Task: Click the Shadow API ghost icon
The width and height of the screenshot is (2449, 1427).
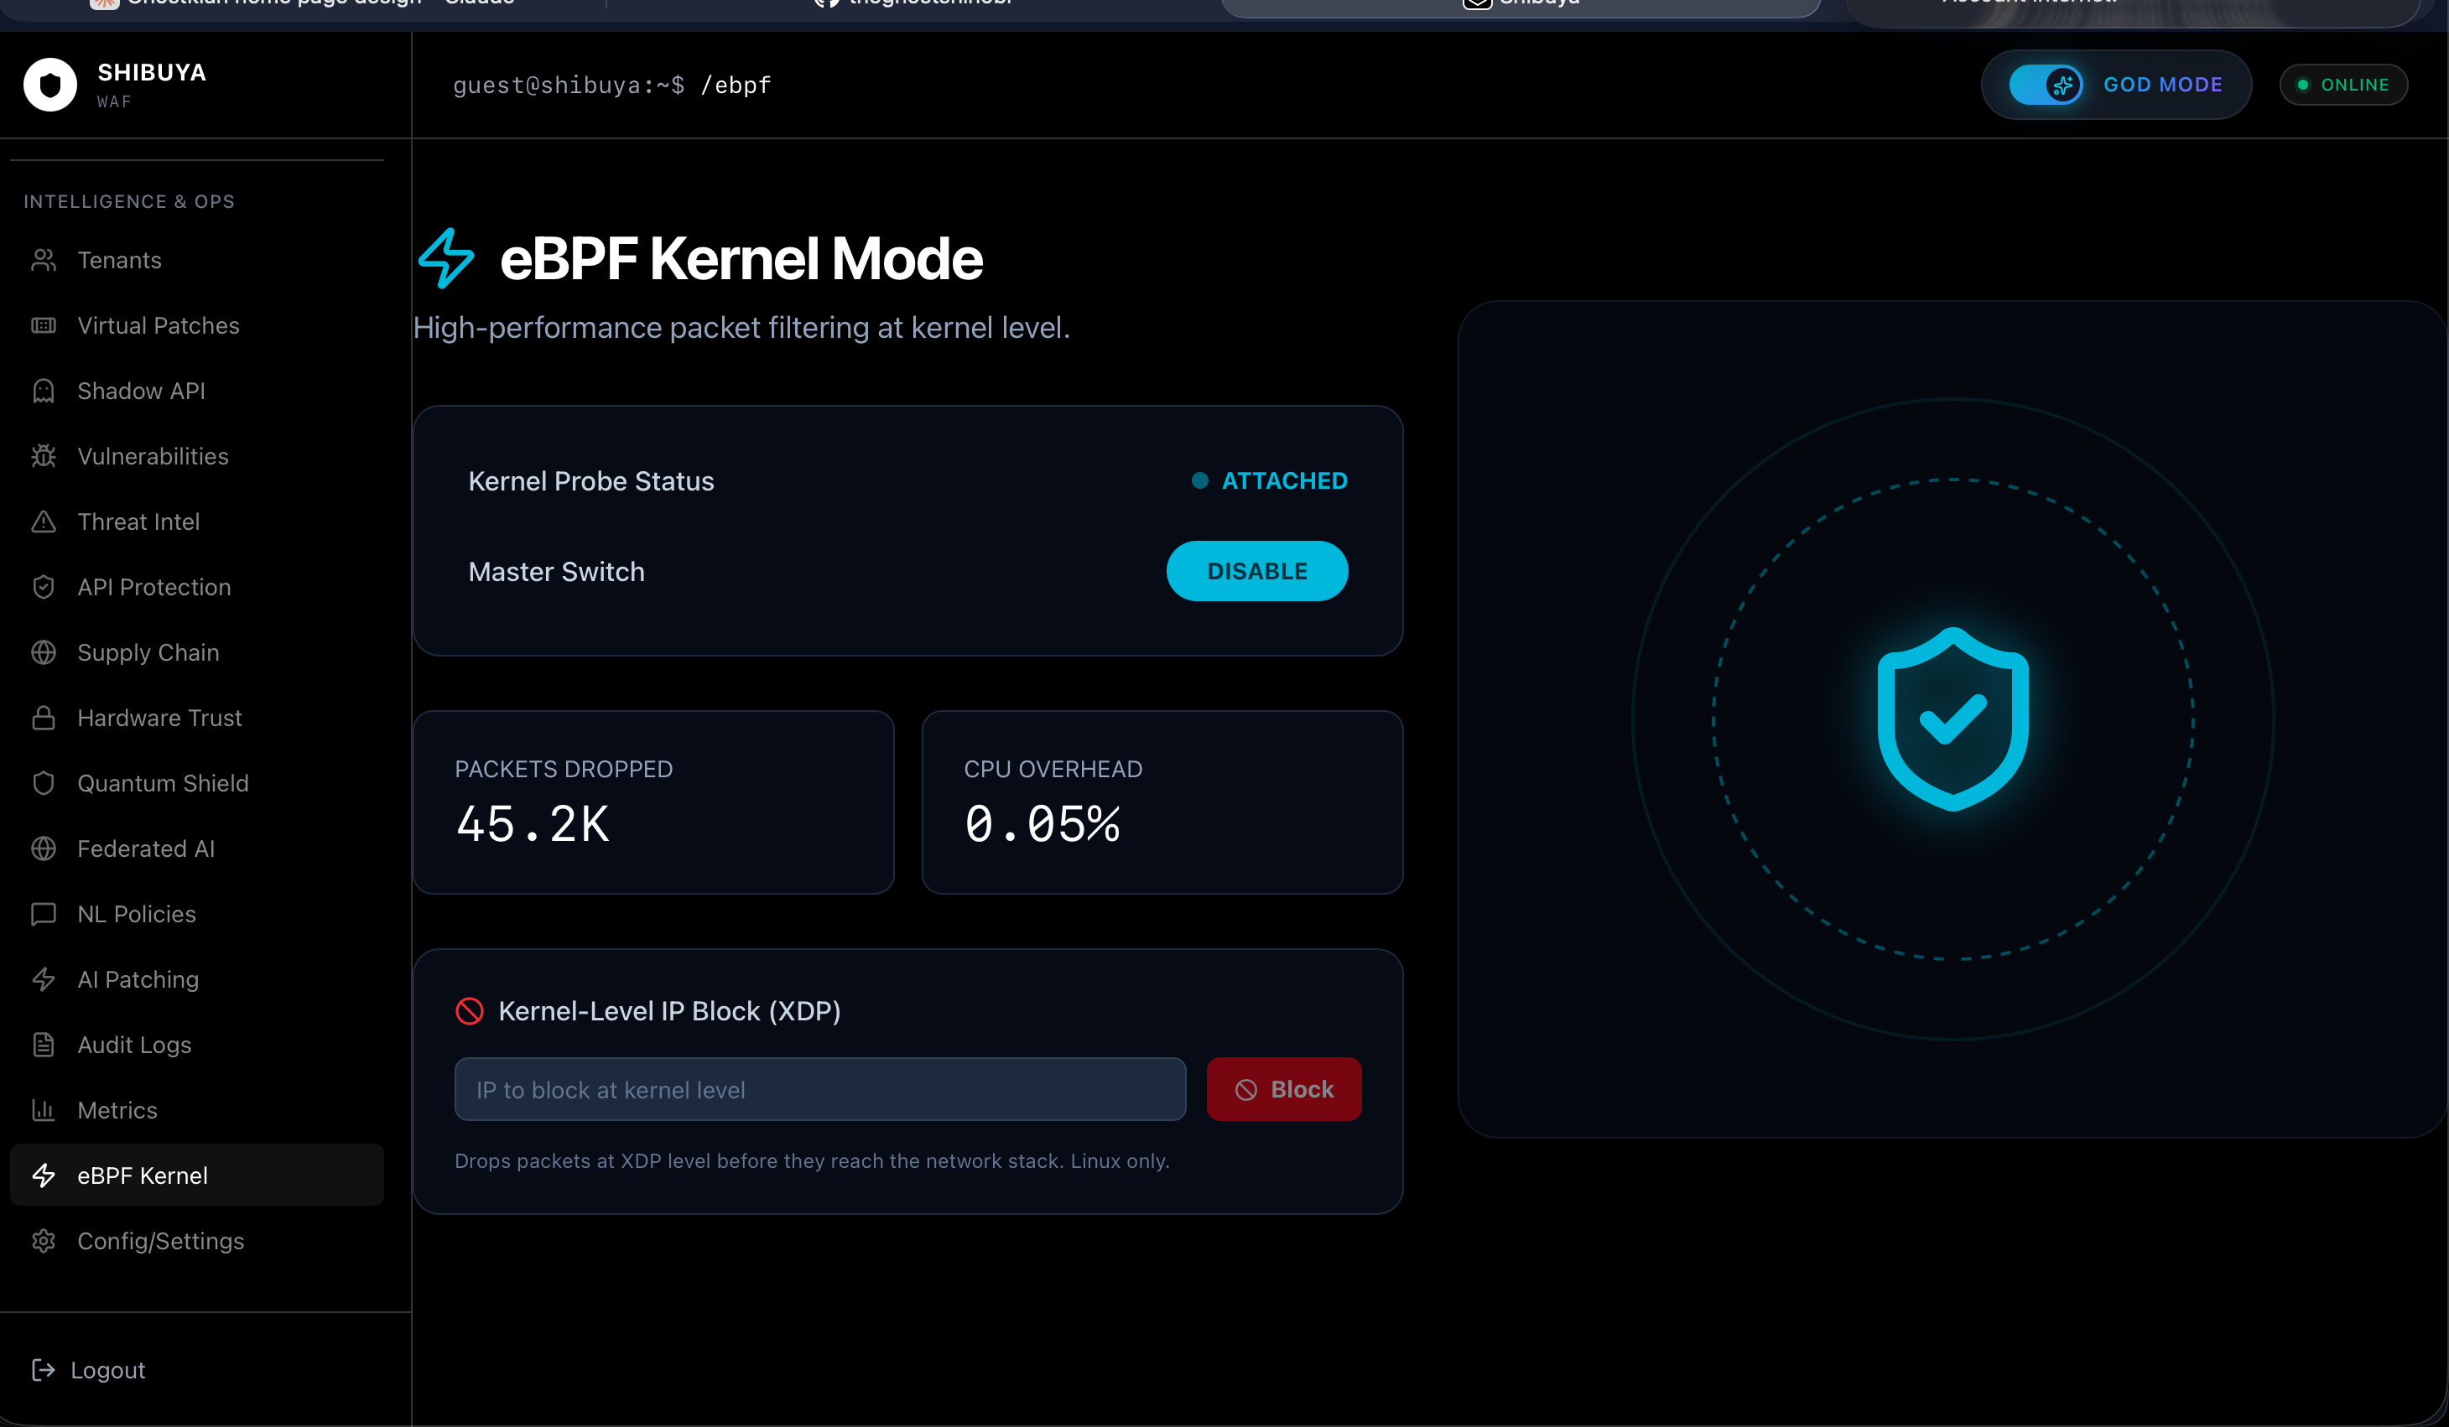Action: click(44, 391)
